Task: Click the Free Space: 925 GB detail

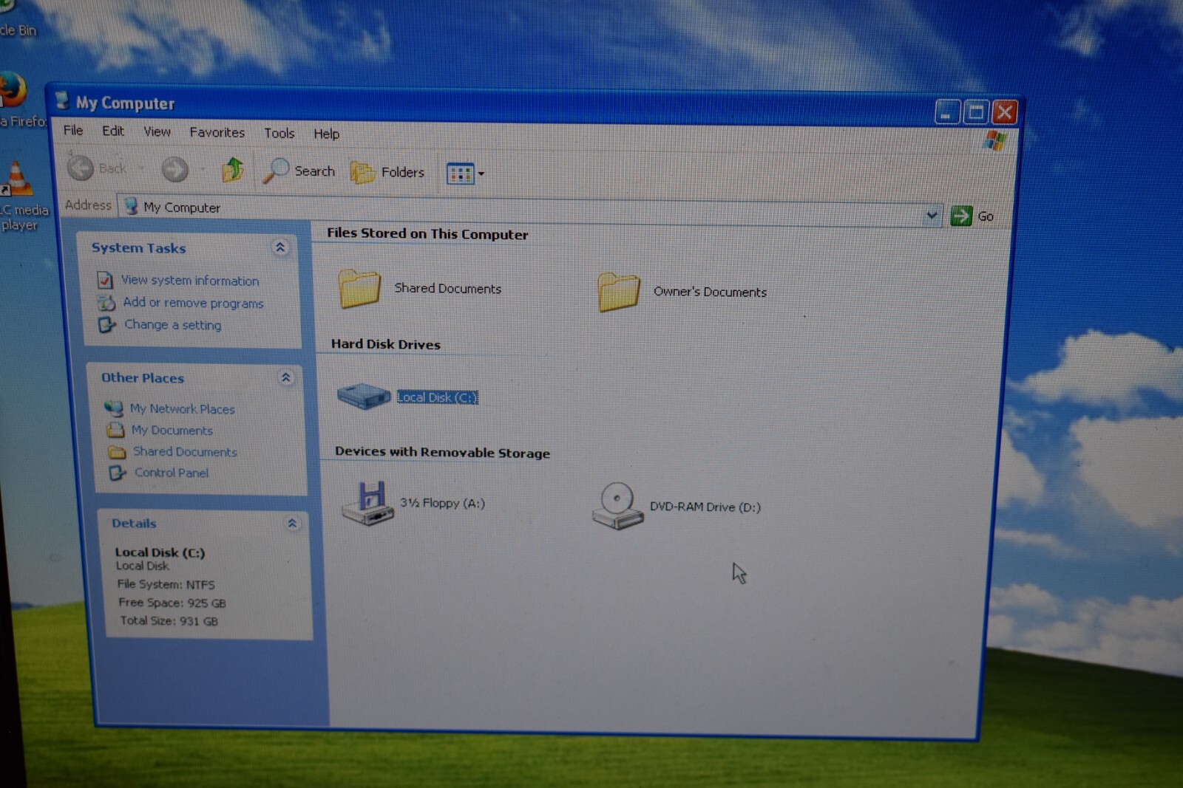Action: click(x=172, y=603)
